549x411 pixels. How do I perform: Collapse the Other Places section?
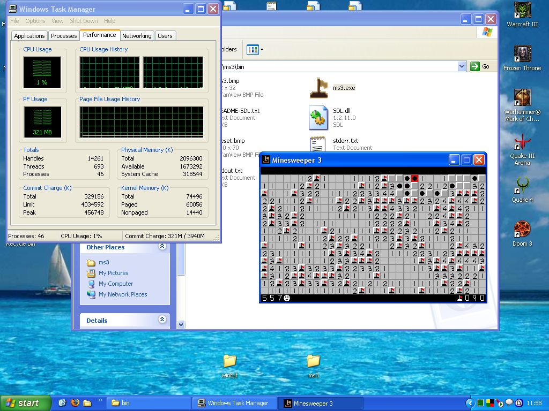(x=162, y=247)
